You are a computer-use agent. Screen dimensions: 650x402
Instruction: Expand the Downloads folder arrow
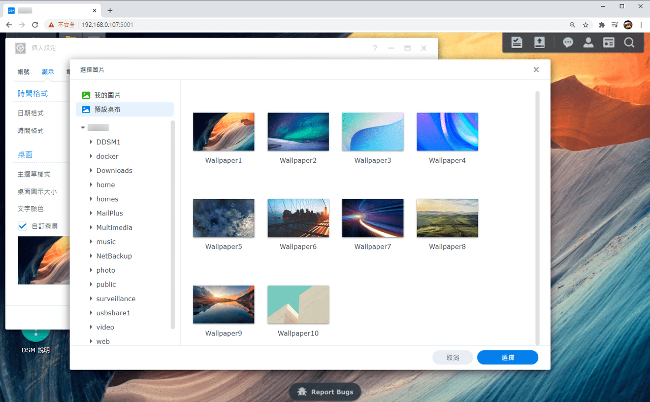pyautogui.click(x=91, y=170)
